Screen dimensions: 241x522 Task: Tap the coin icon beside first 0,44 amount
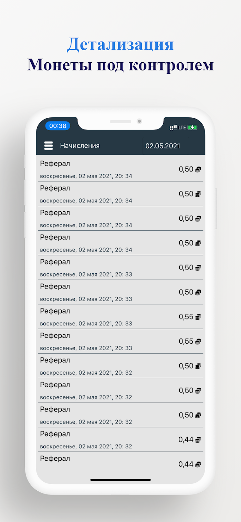pyautogui.click(x=198, y=440)
